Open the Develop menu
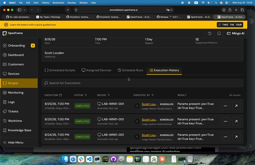Screen dimensions: 255x165 tap(72, 3)
